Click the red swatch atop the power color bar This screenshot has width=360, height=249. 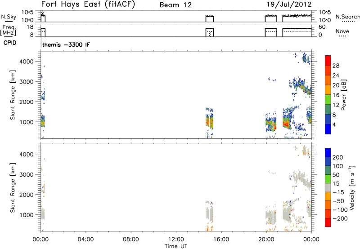coord(328,60)
